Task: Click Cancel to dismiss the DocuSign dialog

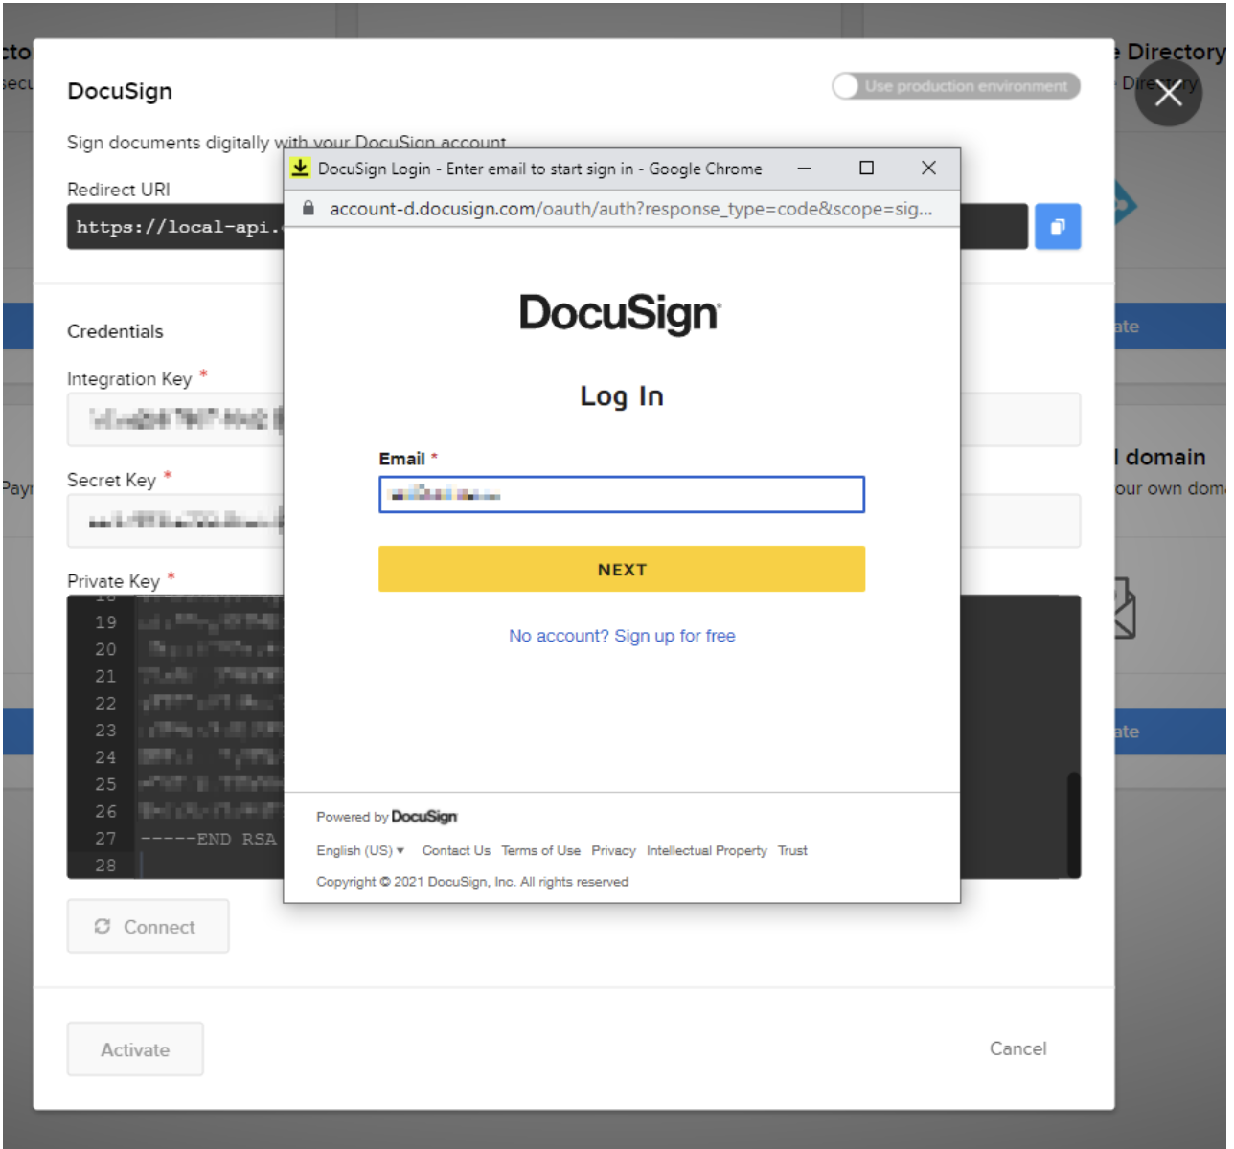Action: tap(1017, 1048)
